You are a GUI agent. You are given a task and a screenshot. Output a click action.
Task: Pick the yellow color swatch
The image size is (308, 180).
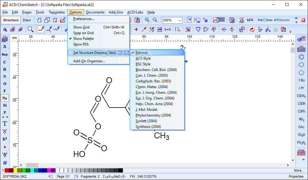pos(15,170)
